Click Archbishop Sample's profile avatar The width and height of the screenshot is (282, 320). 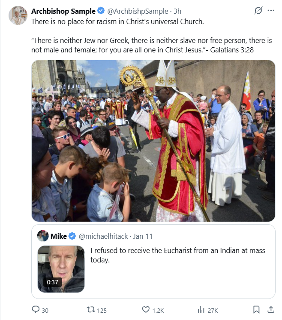18,16
